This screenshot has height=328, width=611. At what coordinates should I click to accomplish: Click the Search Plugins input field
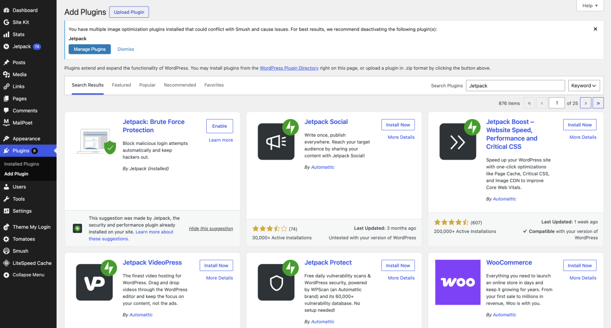tap(515, 85)
